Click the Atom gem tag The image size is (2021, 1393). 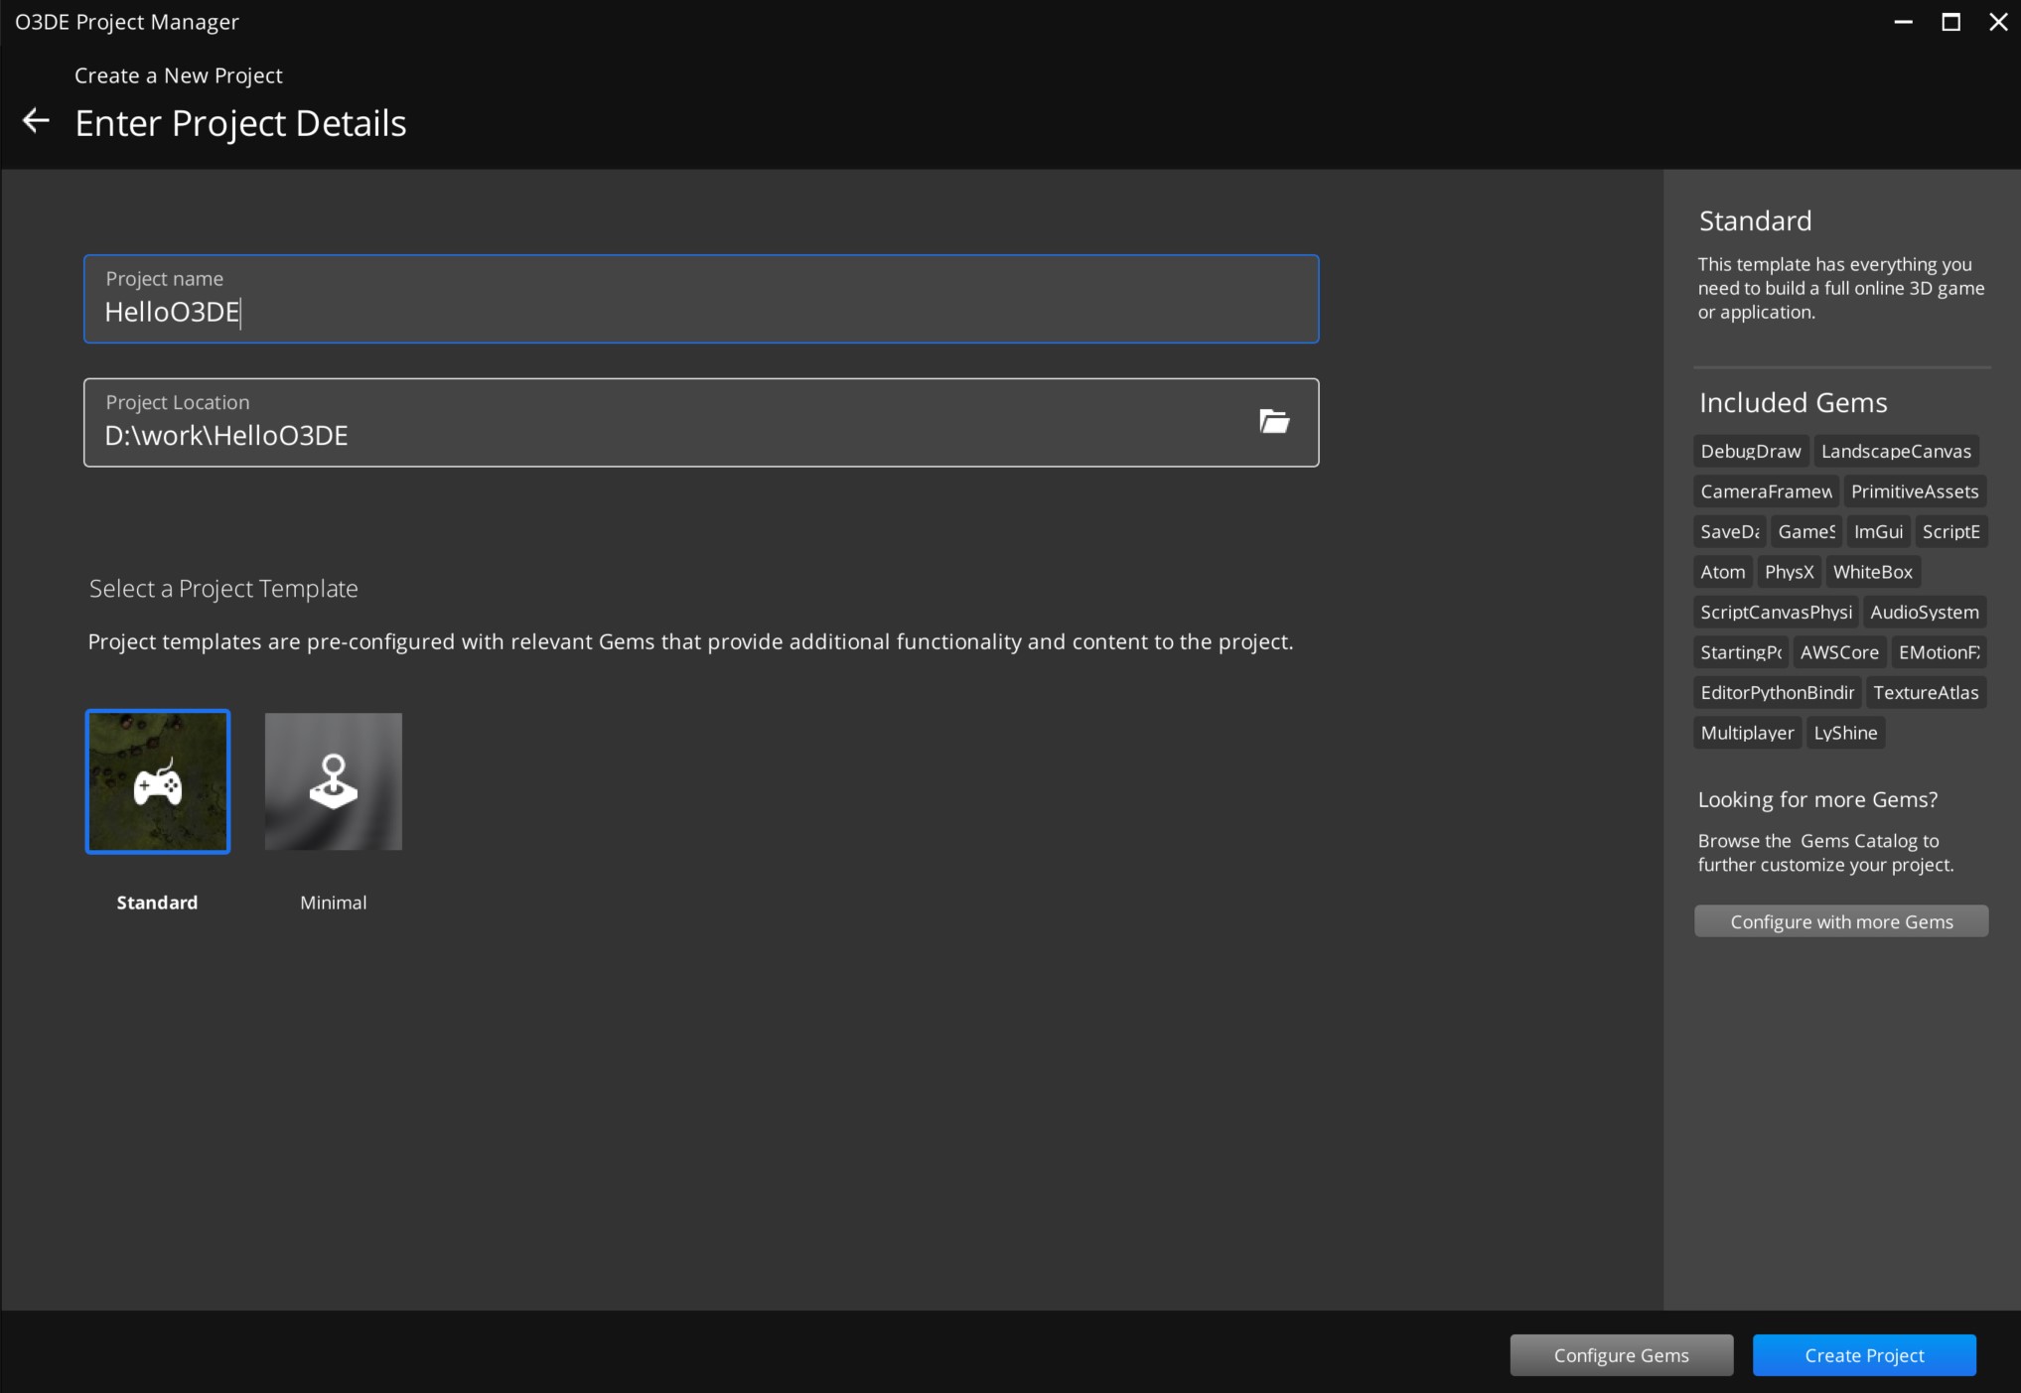pos(1722,572)
